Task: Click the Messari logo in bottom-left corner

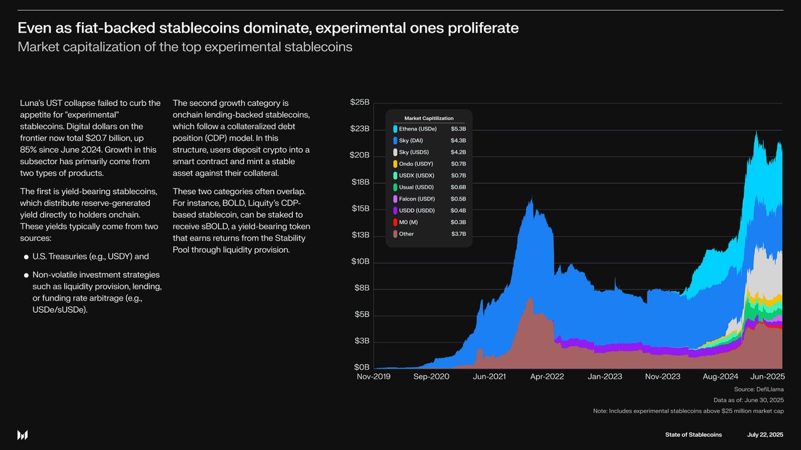Action: pyautogui.click(x=23, y=435)
